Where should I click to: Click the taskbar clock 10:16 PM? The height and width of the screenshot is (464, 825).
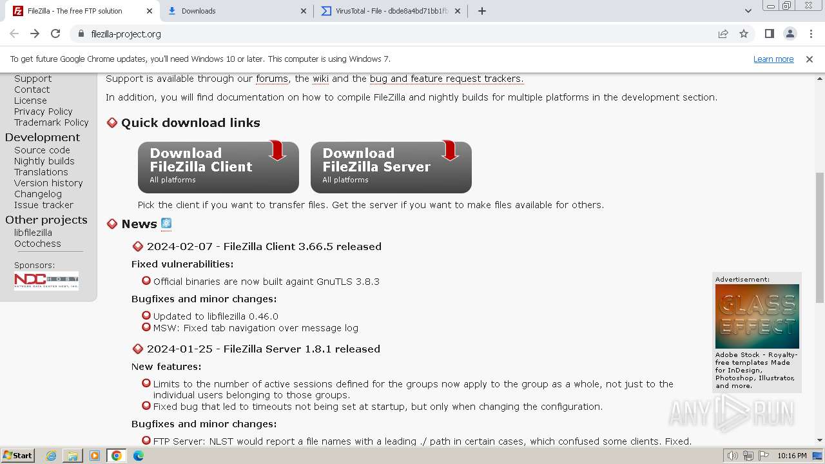792,456
